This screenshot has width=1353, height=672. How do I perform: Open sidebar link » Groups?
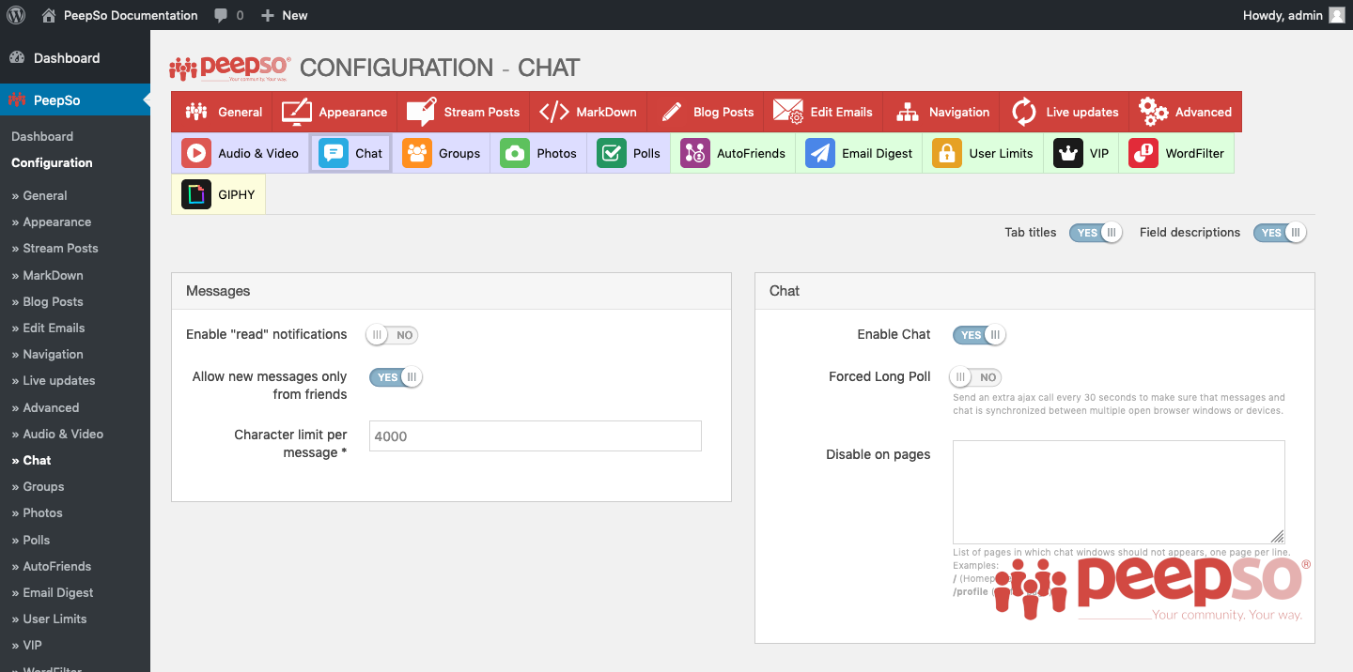(38, 486)
